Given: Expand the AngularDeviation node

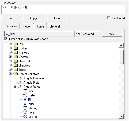Looking at the screenshot, I should click(15, 78).
